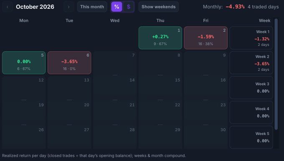Select empty day cell 13
This screenshot has height=161, width=284.
tap(69, 87)
